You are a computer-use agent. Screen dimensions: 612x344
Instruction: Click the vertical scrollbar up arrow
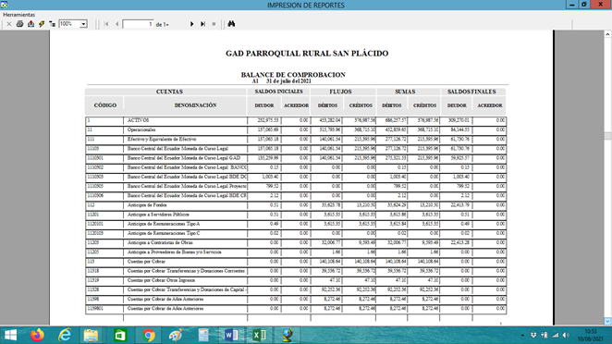click(x=607, y=34)
